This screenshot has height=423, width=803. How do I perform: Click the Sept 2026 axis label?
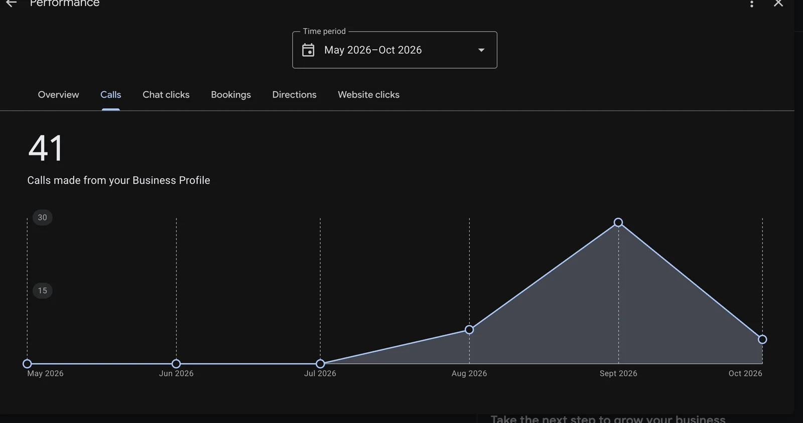(618, 373)
